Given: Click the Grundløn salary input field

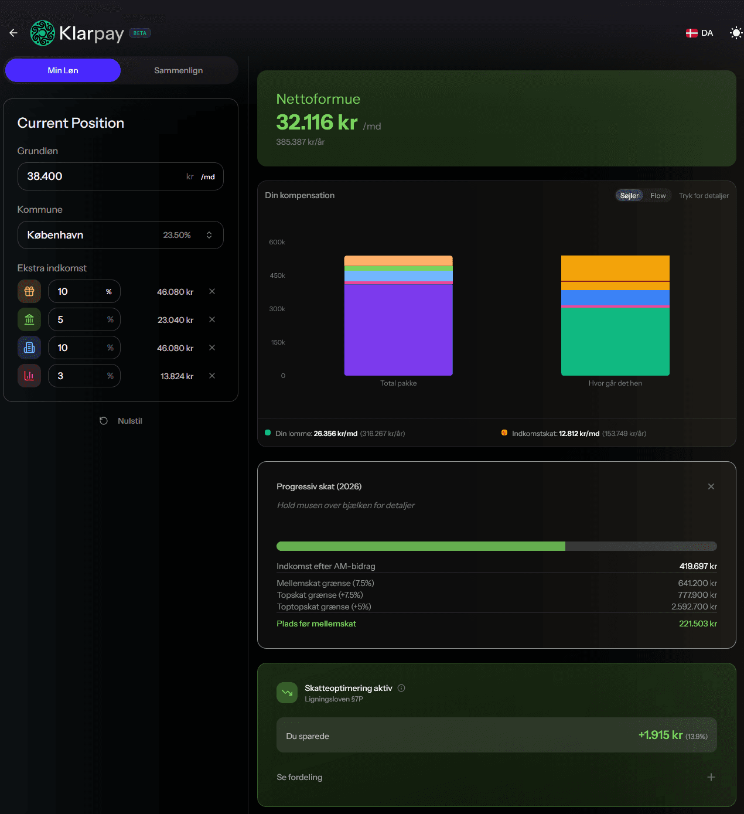Looking at the screenshot, I should 100,176.
